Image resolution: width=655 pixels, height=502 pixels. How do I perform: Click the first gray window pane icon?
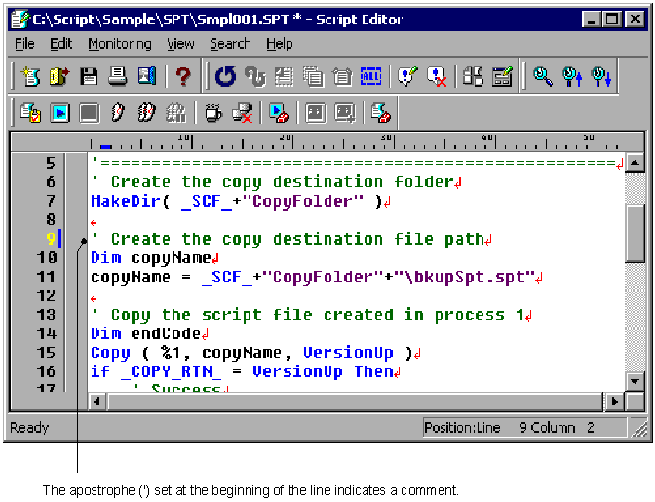(316, 113)
